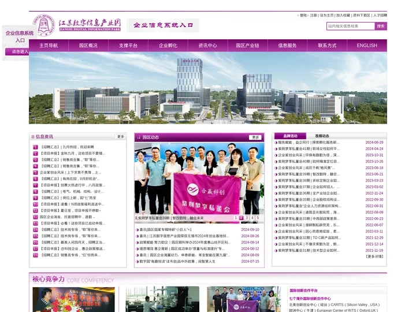Open the 资料下载区 link

click(361, 16)
